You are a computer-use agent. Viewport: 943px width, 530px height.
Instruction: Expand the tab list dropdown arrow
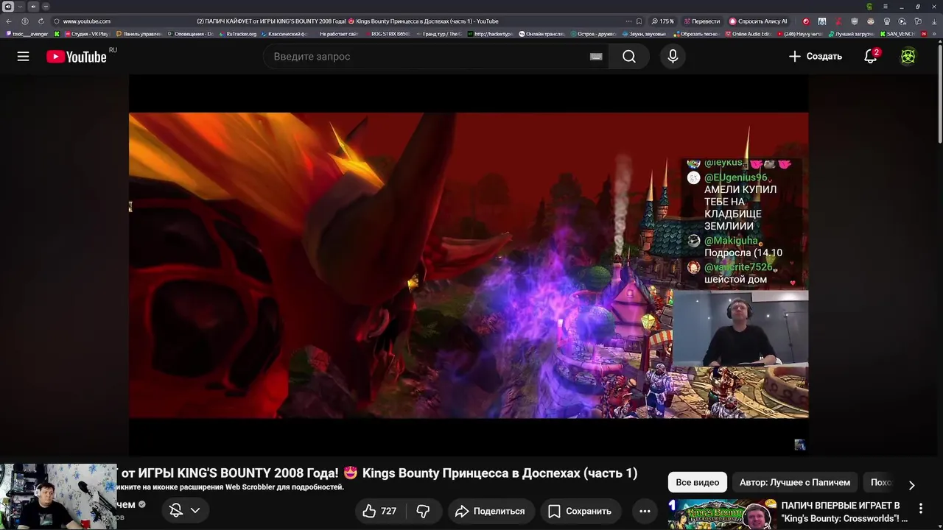20,7
